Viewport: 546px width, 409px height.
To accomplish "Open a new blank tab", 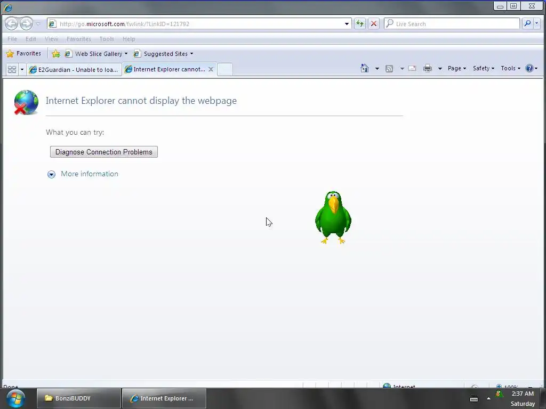I will pos(225,69).
